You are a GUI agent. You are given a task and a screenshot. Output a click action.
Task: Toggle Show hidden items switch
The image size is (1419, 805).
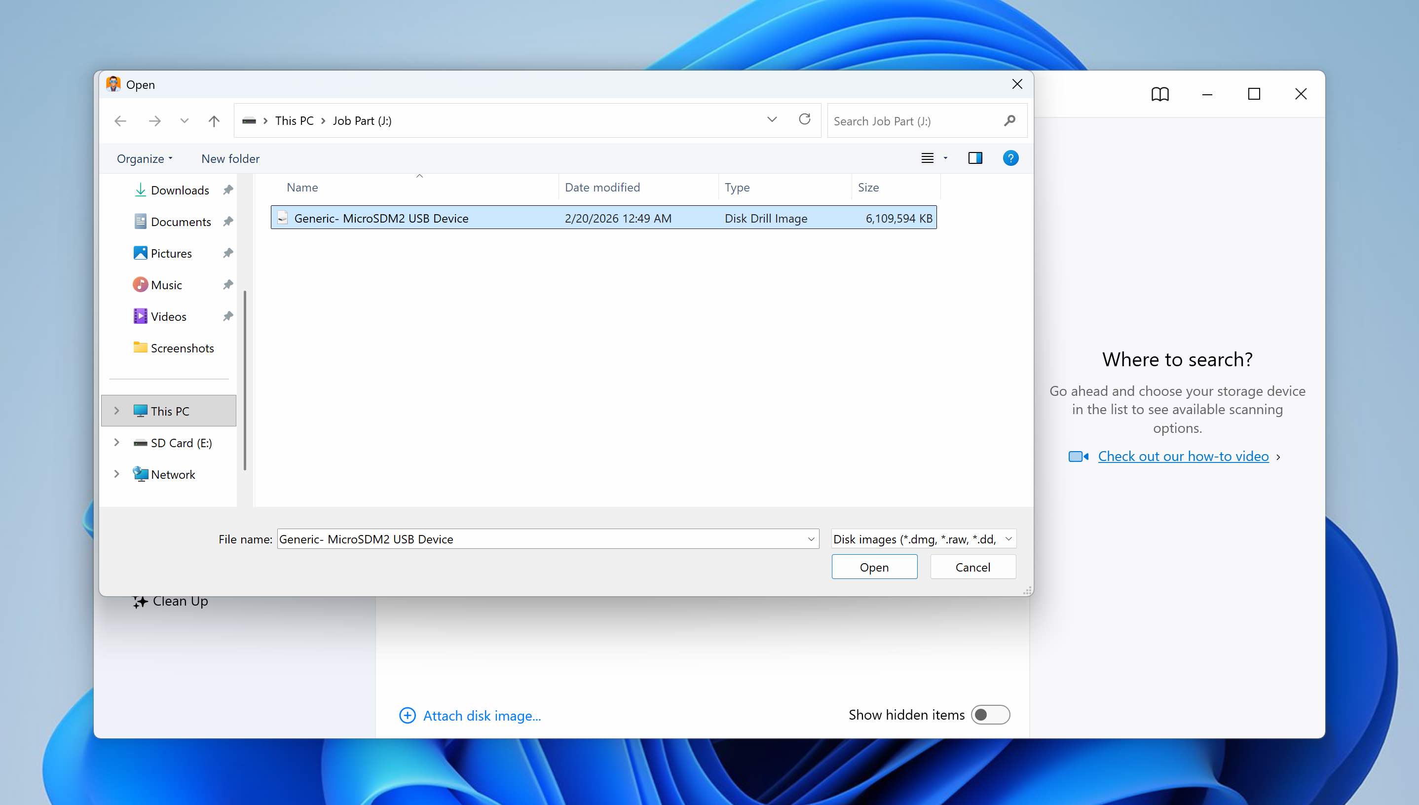(x=990, y=714)
